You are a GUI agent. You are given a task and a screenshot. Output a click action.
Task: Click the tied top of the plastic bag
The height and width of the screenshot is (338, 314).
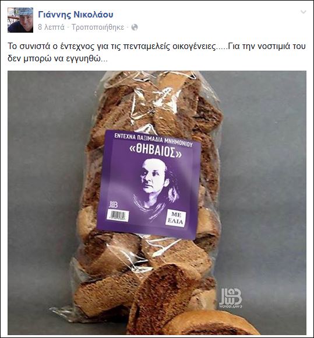pyautogui.click(x=150, y=86)
